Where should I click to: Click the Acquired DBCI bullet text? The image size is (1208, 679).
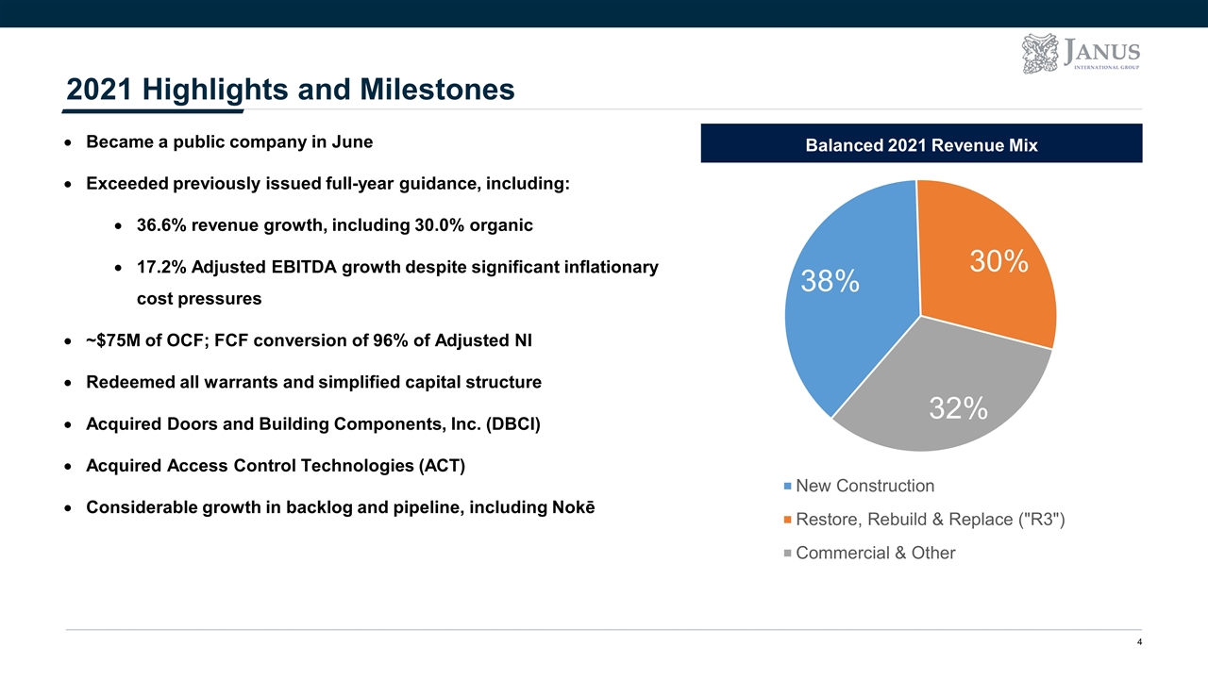coord(313,424)
